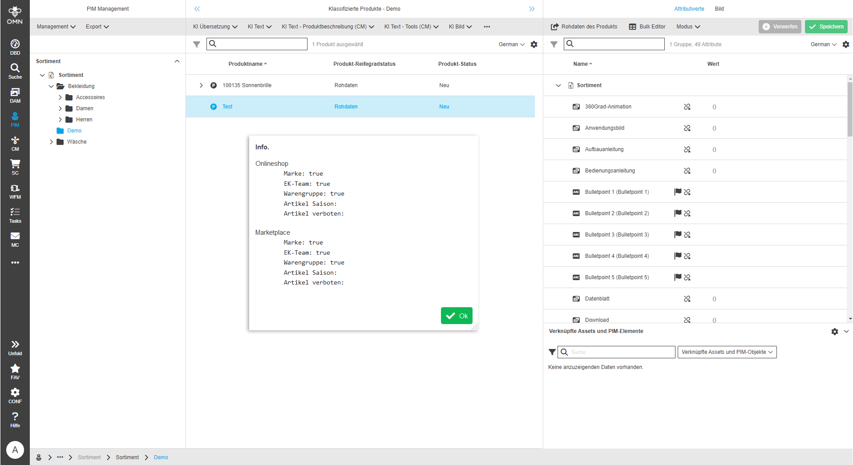This screenshot has width=853, height=465.
Task: Switch to the Bild tab
Action: 719,8
